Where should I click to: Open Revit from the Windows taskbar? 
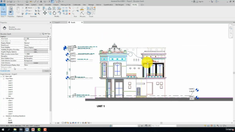[27, 129]
